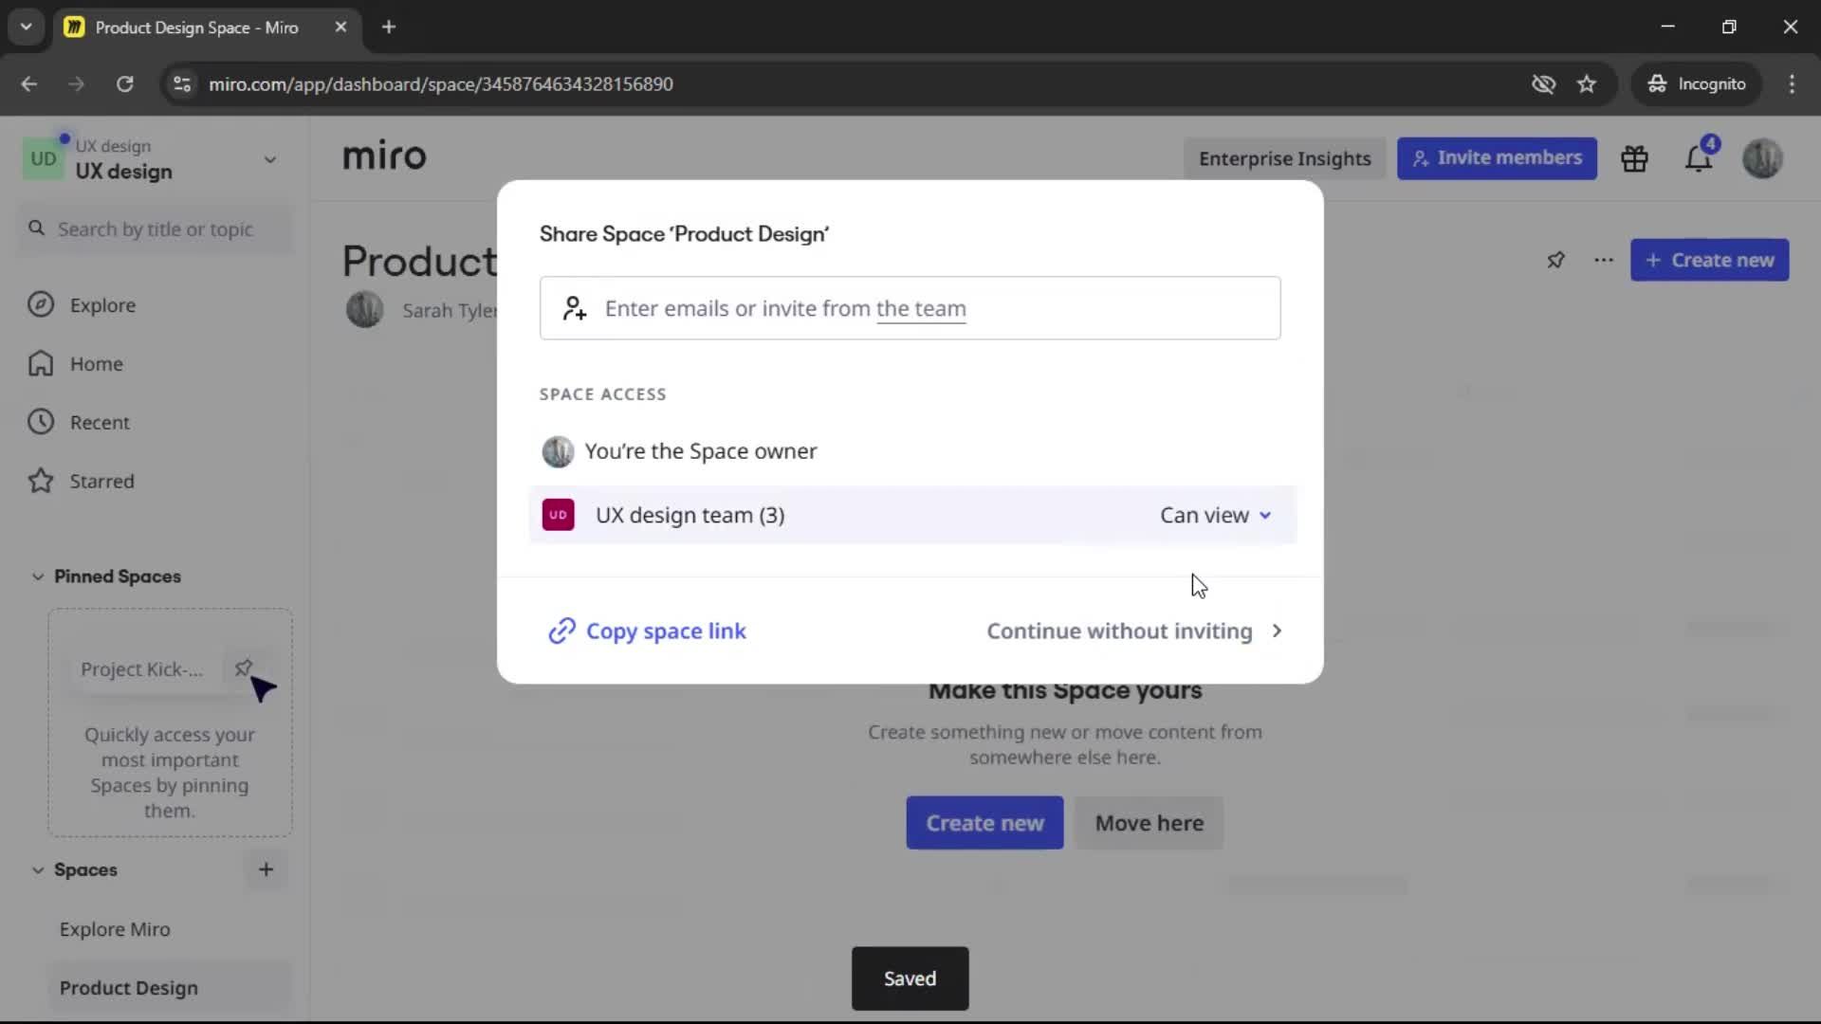Screen dimensions: 1821x1024
Task: Click the Starred star icon
Action: coord(41,482)
